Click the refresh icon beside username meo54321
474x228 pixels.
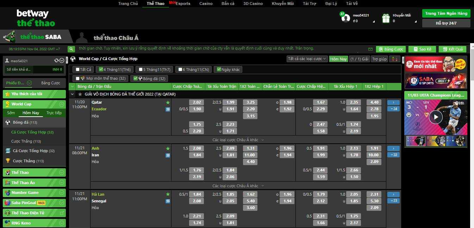point(56,61)
